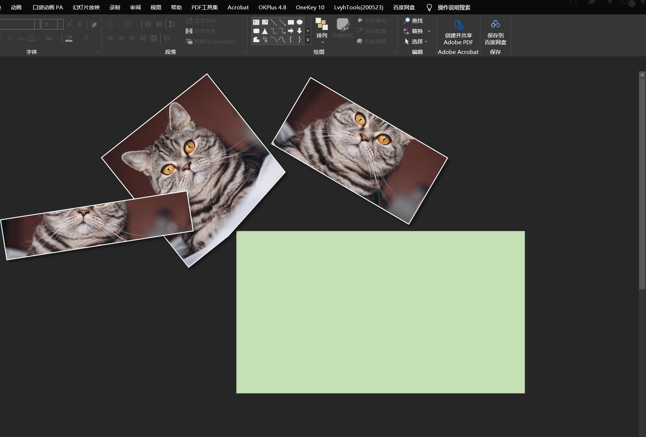Image resolution: width=646 pixels, height=437 pixels.
Task: Choose the freeform scribble shape
Action: click(265, 40)
